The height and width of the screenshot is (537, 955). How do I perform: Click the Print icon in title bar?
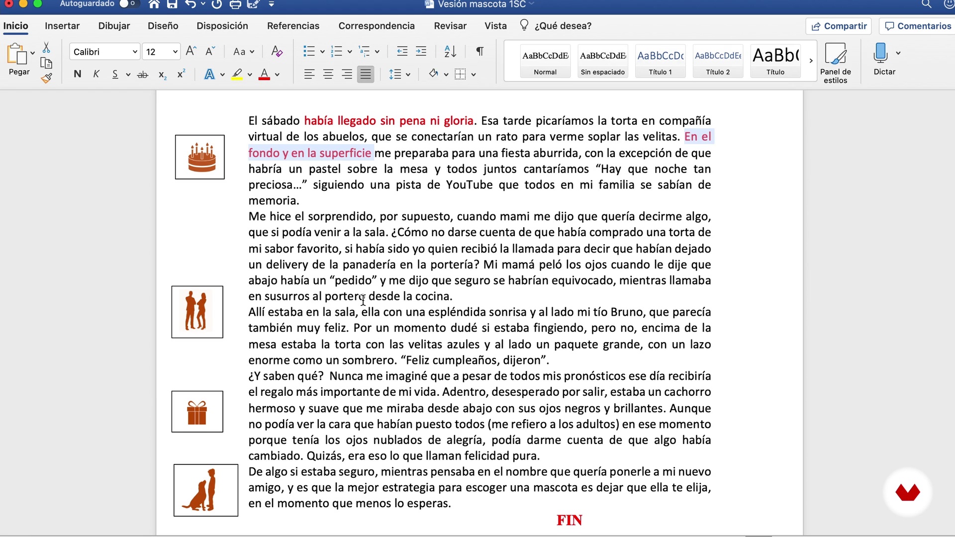(x=235, y=4)
